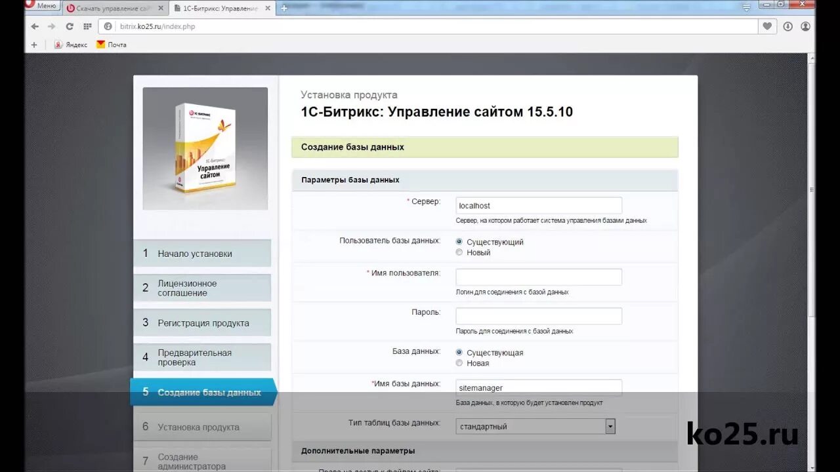Click the site info globe icon
Image resolution: width=840 pixels, height=472 pixels.
(108, 27)
